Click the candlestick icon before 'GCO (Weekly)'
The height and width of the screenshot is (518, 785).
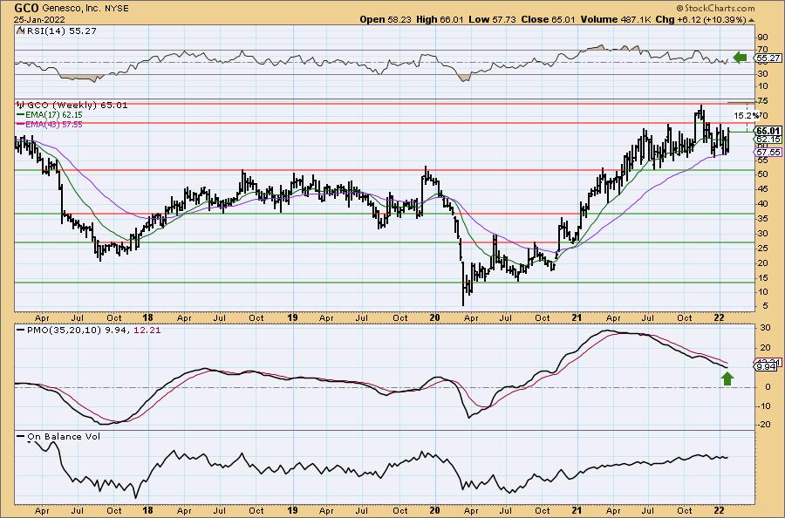pos(21,106)
